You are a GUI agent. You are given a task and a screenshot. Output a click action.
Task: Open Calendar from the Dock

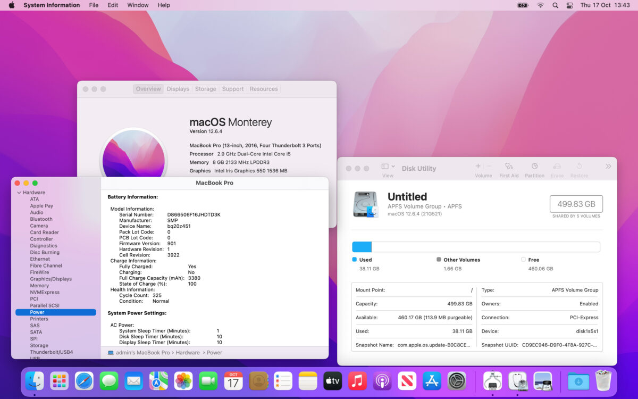pos(233,380)
